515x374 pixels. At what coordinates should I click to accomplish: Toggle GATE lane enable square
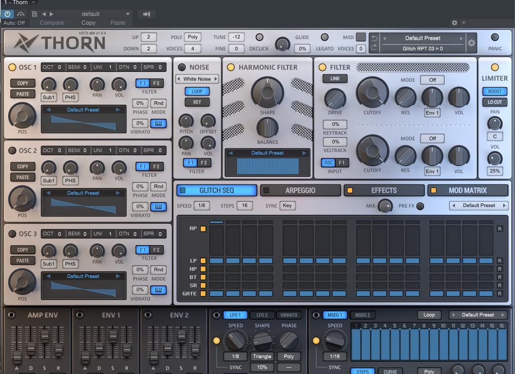pos(203,293)
